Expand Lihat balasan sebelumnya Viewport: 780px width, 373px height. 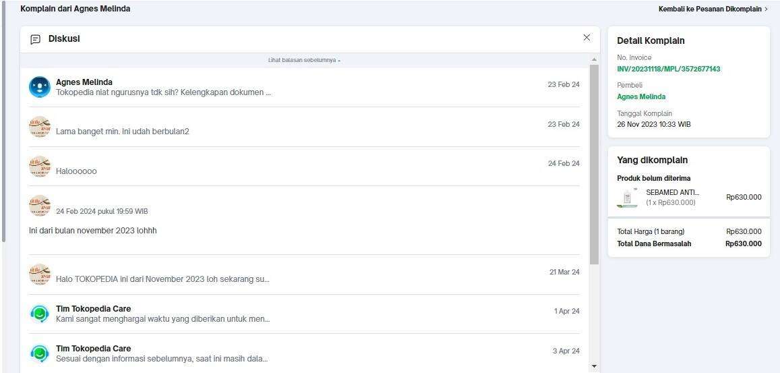click(304, 60)
